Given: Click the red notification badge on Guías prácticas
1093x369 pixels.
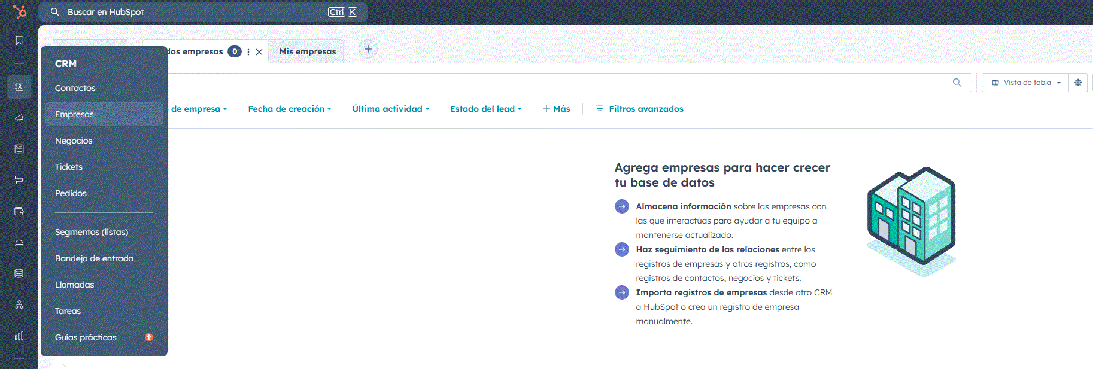Looking at the screenshot, I should tap(149, 337).
